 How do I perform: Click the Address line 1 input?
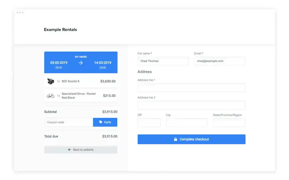191,88
